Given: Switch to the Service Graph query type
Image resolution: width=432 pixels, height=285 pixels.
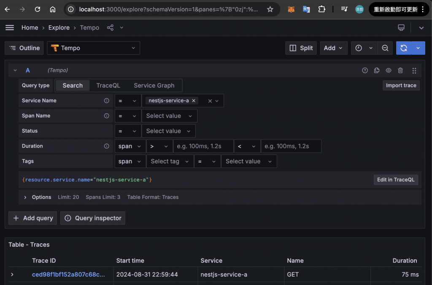Looking at the screenshot, I should (154, 86).
